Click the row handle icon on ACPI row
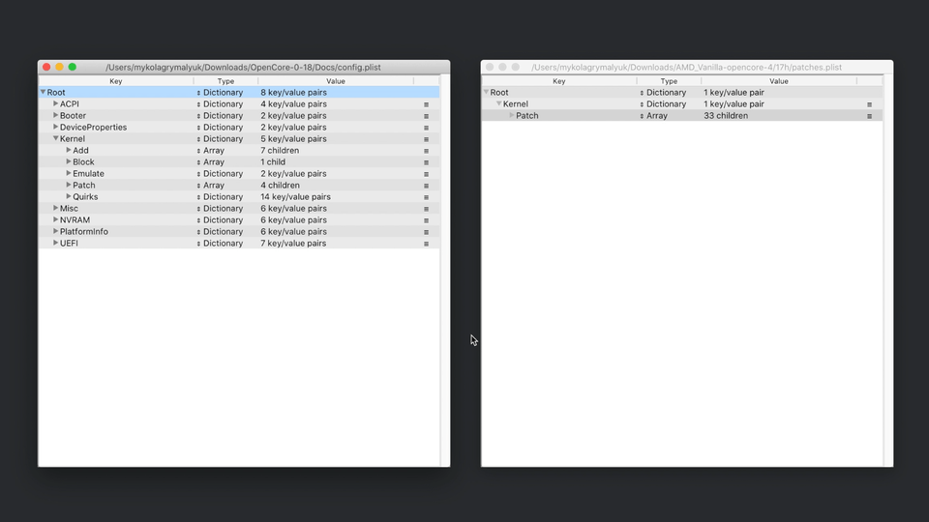This screenshot has height=522, width=929. coord(426,104)
